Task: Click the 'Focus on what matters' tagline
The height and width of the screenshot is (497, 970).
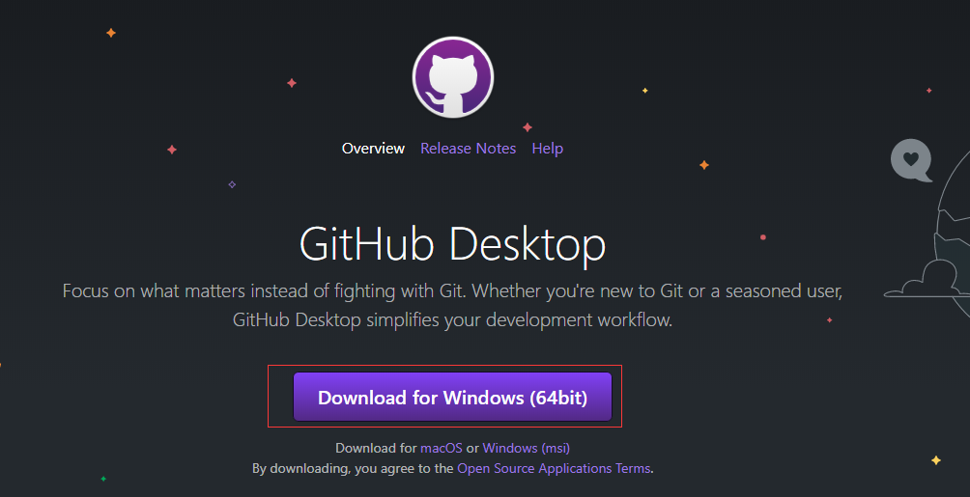Action: pos(452,305)
